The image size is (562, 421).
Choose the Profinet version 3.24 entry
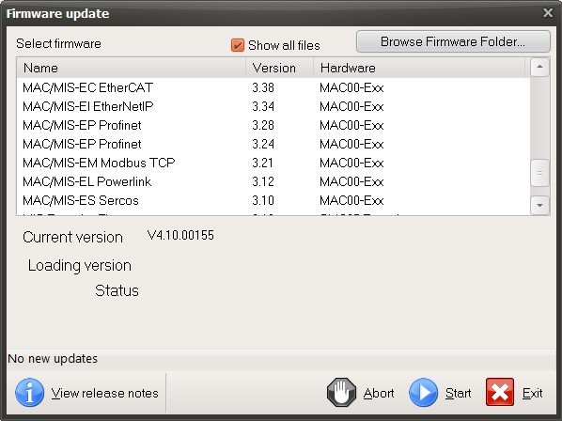click(x=273, y=144)
